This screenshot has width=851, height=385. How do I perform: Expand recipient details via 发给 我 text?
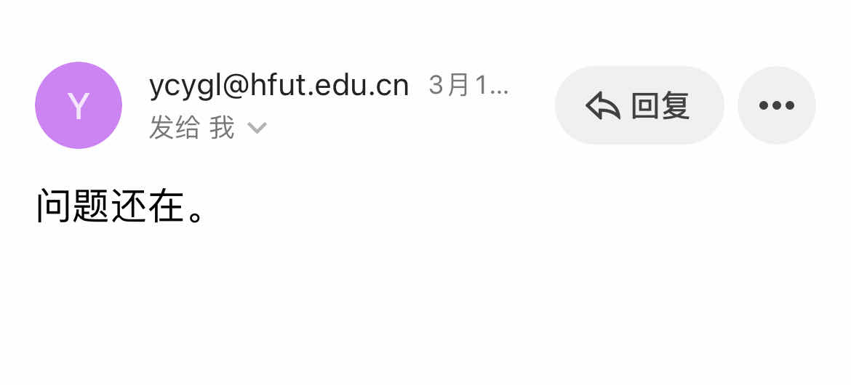pos(191,129)
